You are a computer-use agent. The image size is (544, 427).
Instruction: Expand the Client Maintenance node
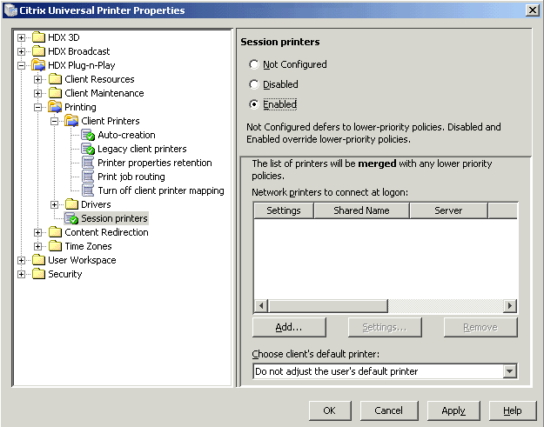[37, 93]
